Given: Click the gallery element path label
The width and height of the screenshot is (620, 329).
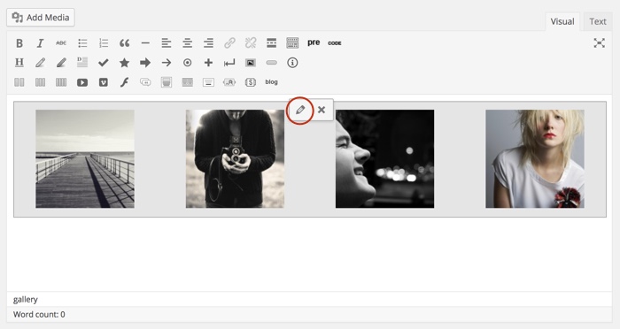Looking at the screenshot, I should tap(26, 300).
